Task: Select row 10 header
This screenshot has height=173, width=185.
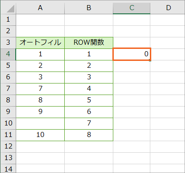Action: point(8,124)
